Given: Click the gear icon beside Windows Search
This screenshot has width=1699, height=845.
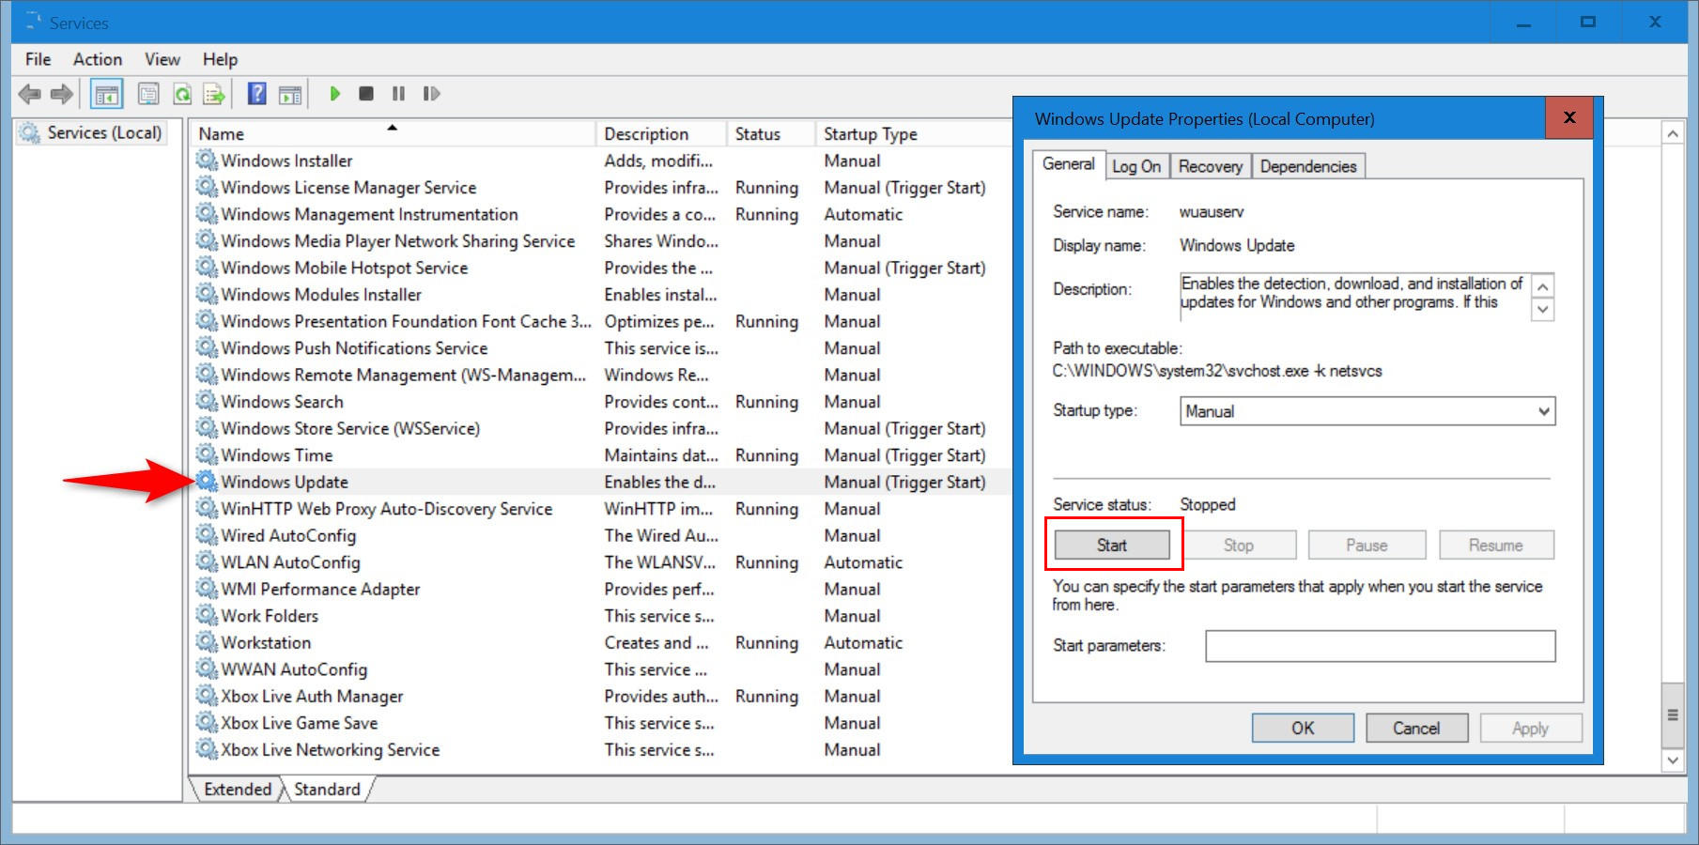Looking at the screenshot, I should click(x=207, y=402).
